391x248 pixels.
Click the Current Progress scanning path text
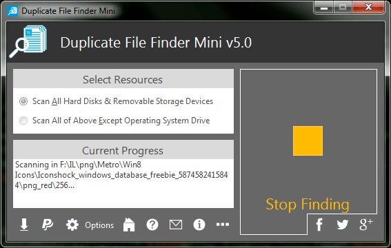(x=121, y=175)
